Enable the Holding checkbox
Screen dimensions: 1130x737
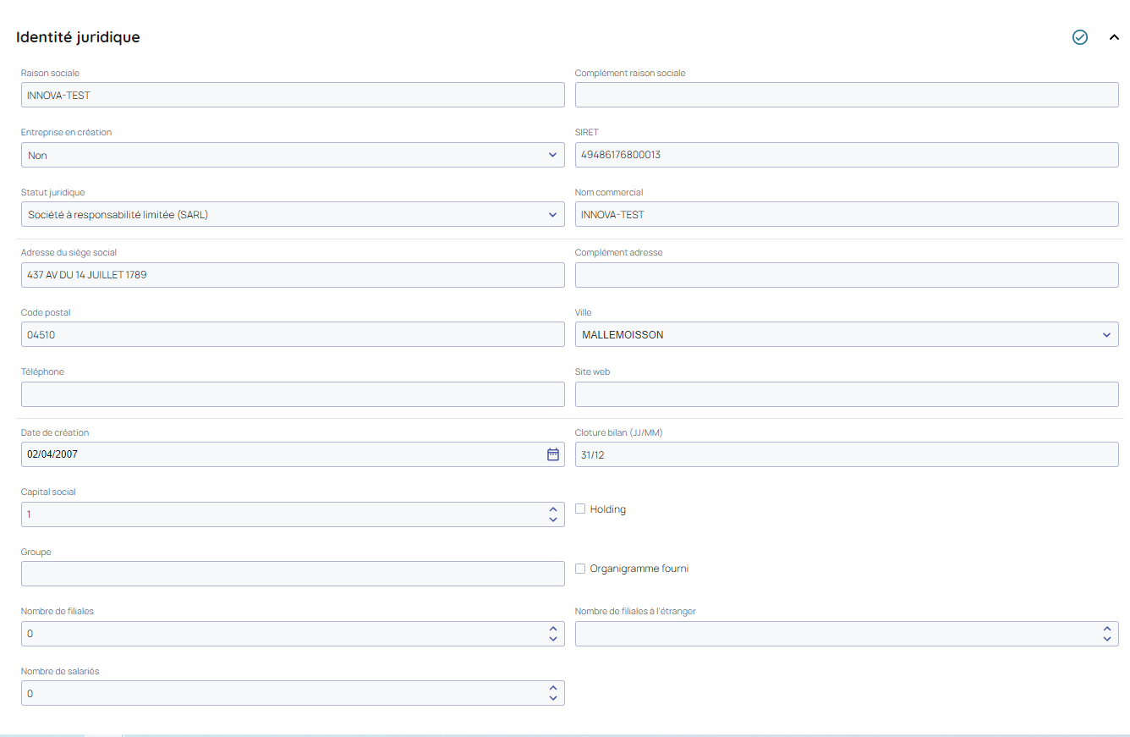(580, 509)
